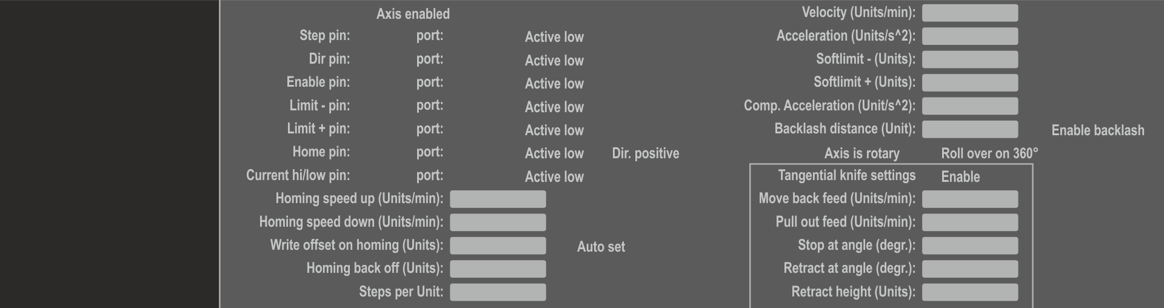Toggle Active low for Home pin
Viewport: 1164px width, 308px height.
(554, 153)
